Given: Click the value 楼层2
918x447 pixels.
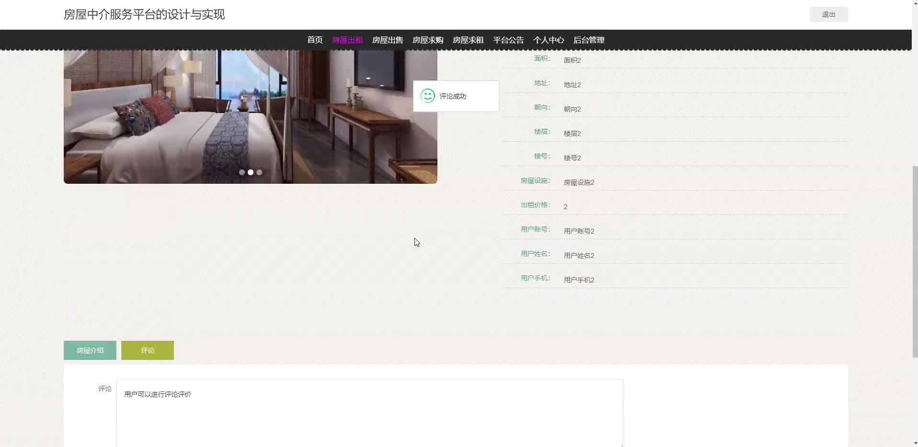Looking at the screenshot, I should click(572, 134).
